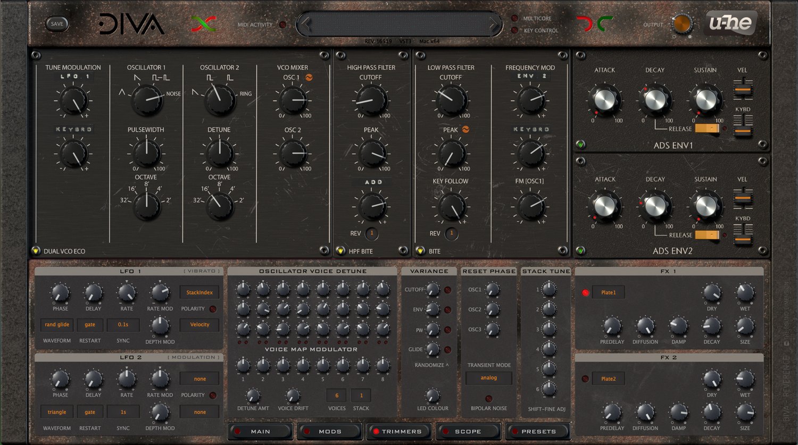Open the ENV 2 frequency mod source selector

tap(531, 77)
